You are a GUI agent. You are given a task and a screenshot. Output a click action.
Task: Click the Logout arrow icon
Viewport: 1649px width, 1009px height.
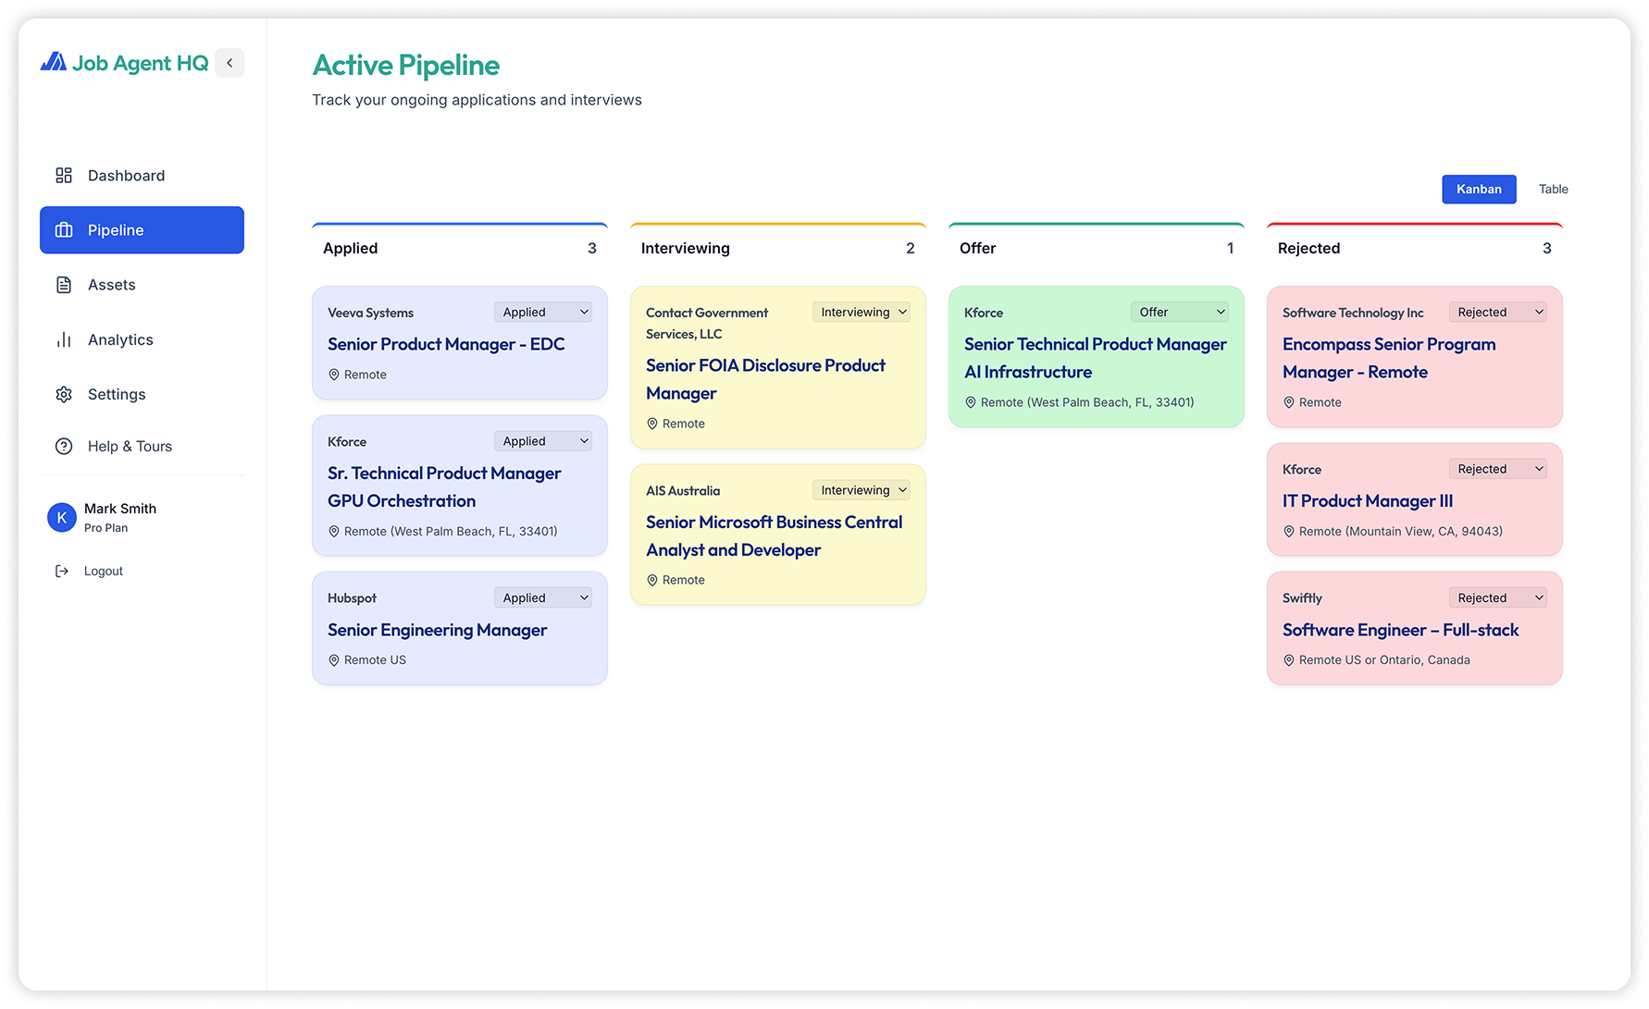(x=62, y=572)
